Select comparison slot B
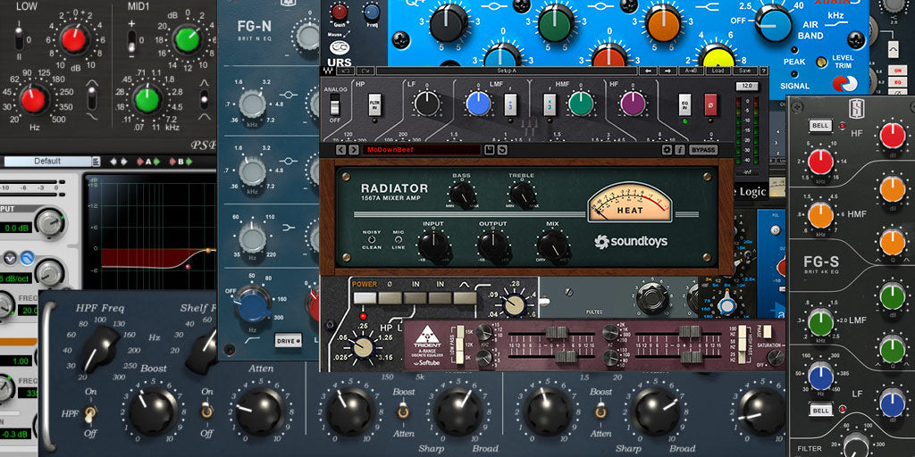This screenshot has height=457, width=915. click(x=180, y=162)
